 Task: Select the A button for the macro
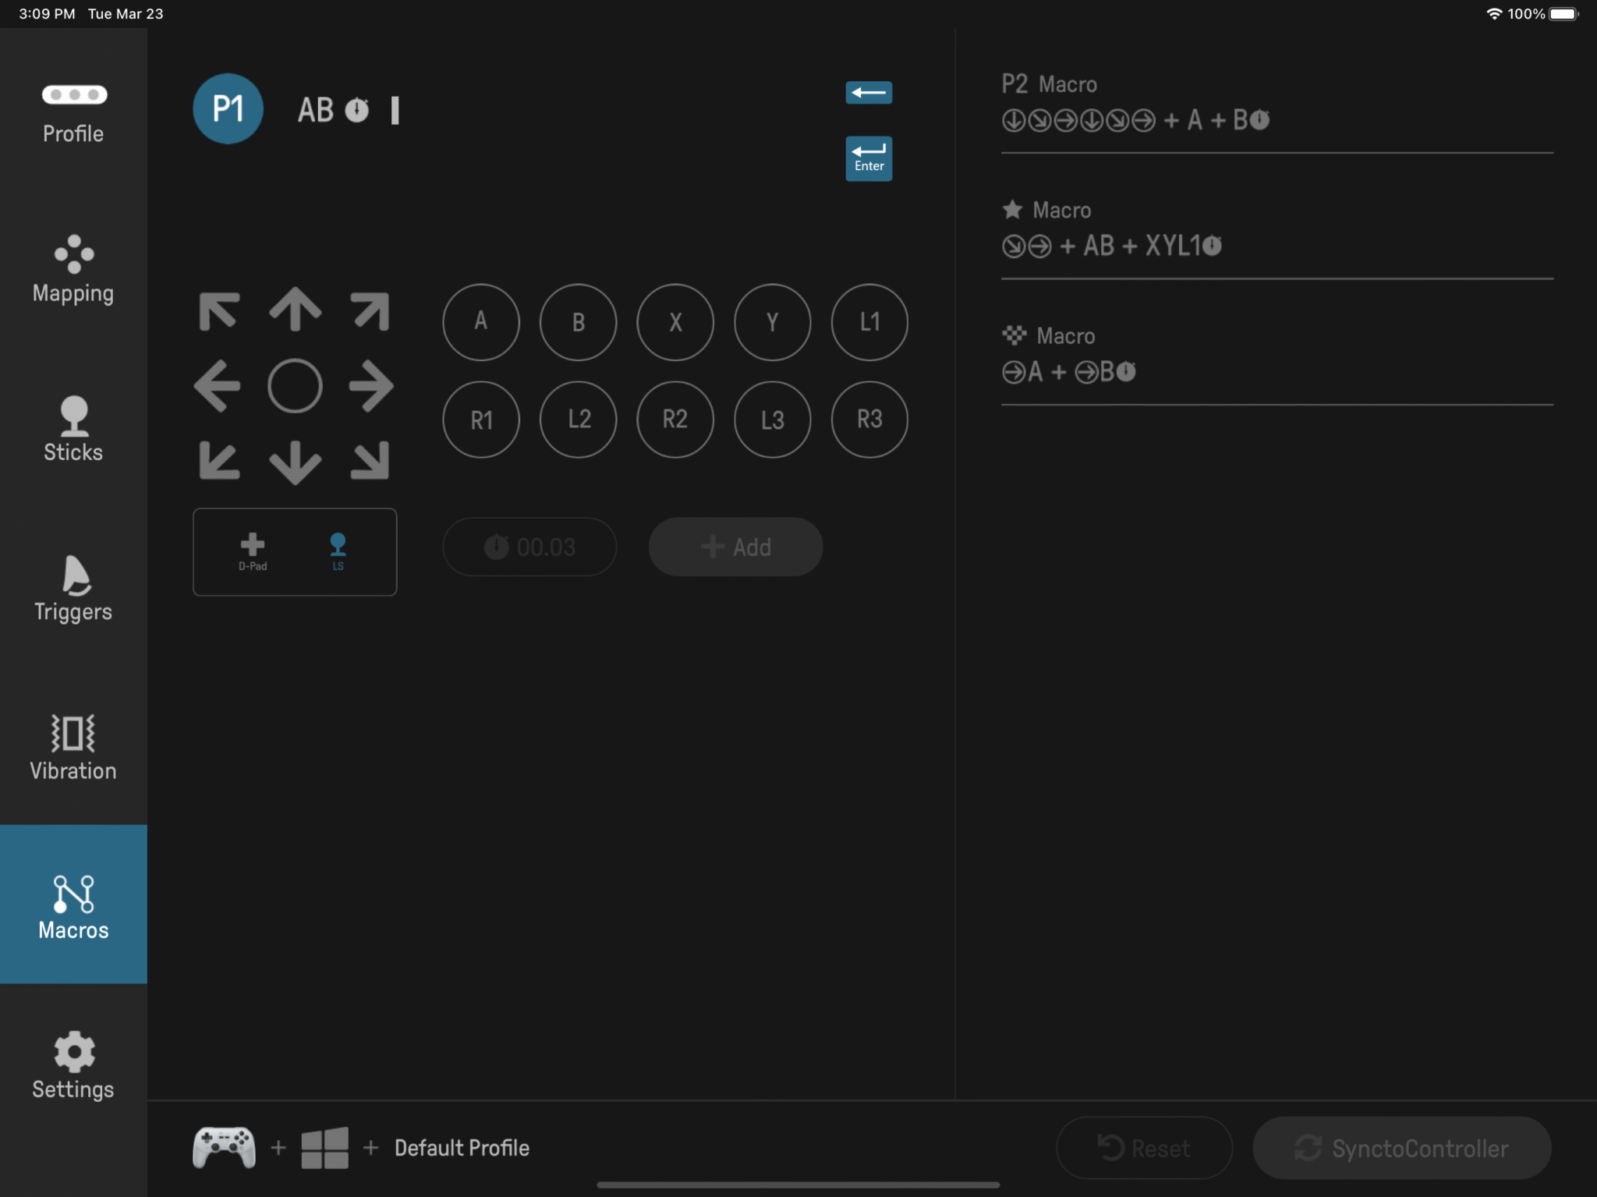point(480,322)
